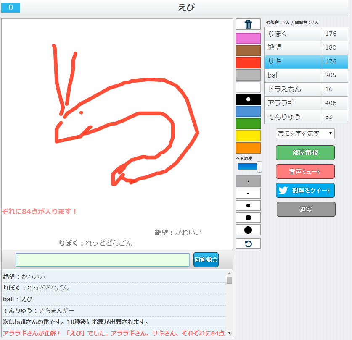The image size is (352, 340).
Task: Open the 常に文字を流す dropdown
Action: pyautogui.click(x=305, y=133)
